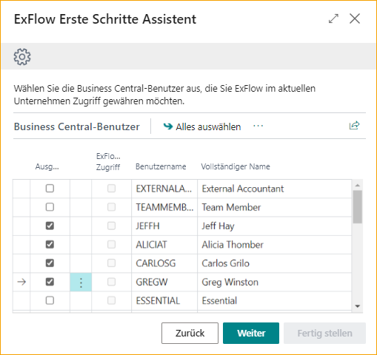Select the EXTERNALA... username cell
This screenshot has width=377, height=355.
click(x=164, y=189)
